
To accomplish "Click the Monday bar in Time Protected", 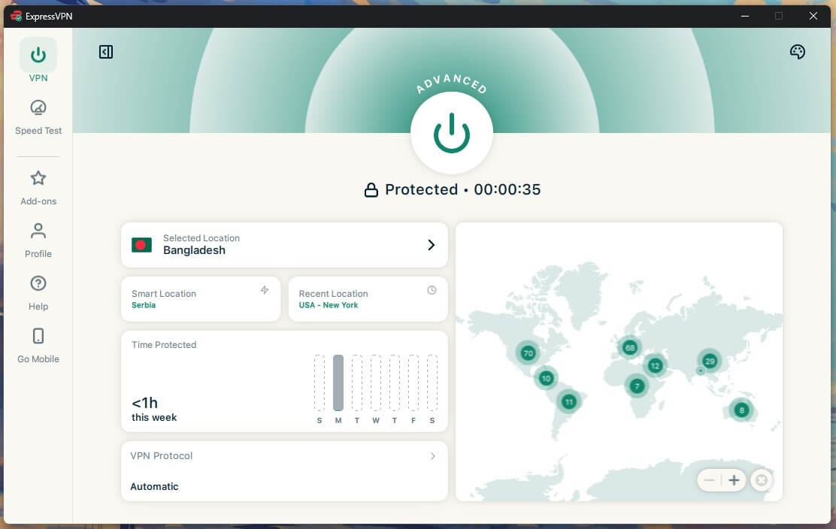I will 338,382.
